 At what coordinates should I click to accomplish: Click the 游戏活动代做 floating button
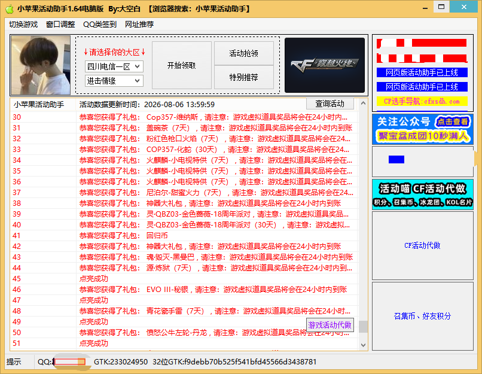[x=330, y=325]
